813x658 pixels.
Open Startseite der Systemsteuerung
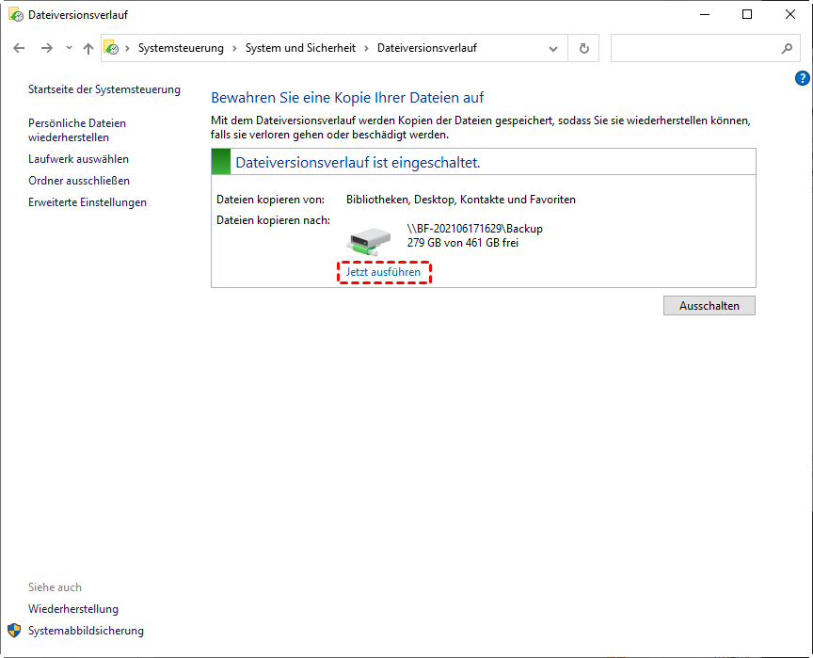104,89
